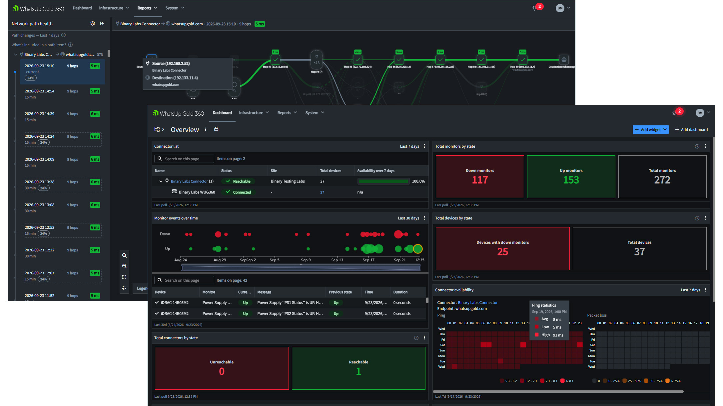Open notifications bell in back window
Screen dimensions: 723x406
point(534,8)
